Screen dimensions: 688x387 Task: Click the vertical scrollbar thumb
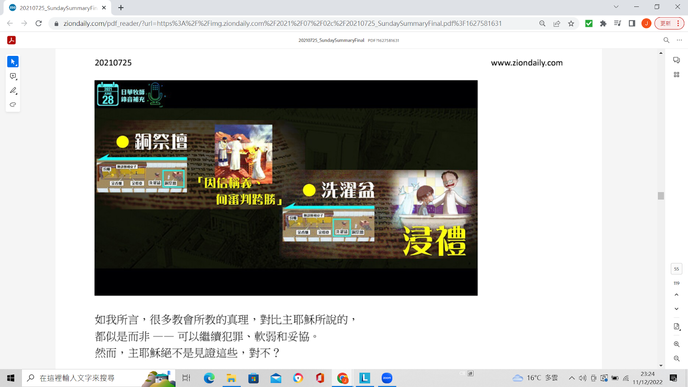pos(661,196)
